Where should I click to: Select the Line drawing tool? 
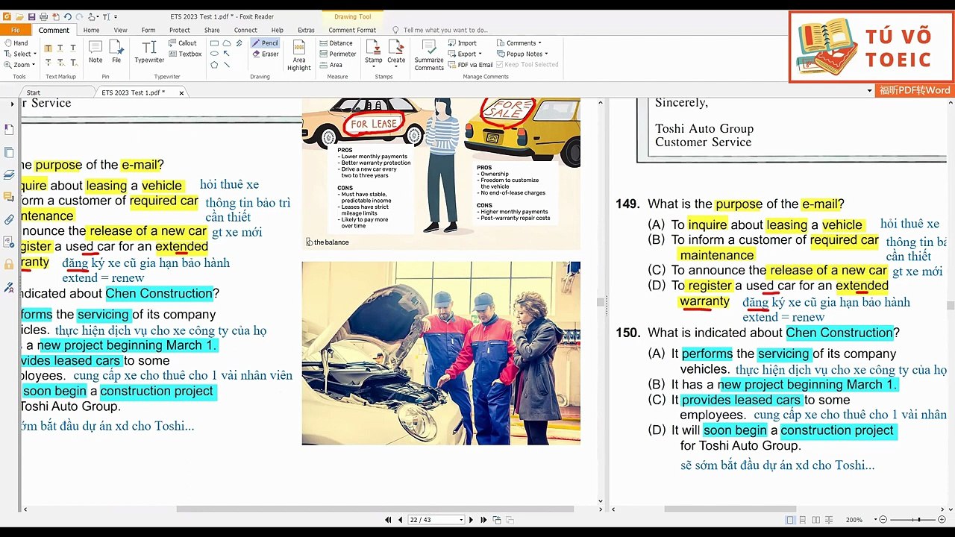coord(227,65)
